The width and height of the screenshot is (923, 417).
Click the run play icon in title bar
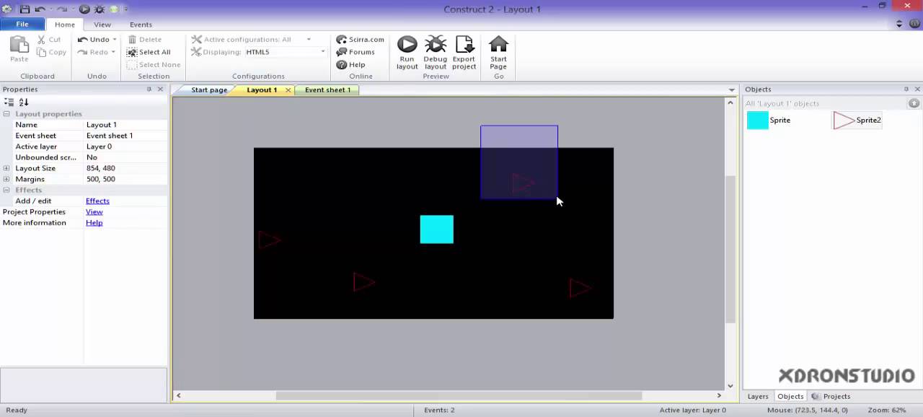click(84, 9)
